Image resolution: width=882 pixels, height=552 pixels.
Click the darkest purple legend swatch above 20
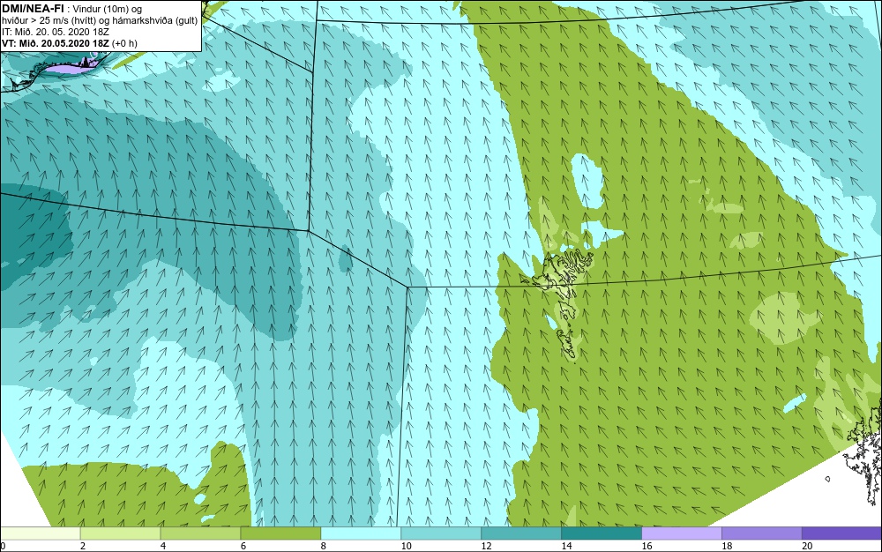tap(841, 533)
